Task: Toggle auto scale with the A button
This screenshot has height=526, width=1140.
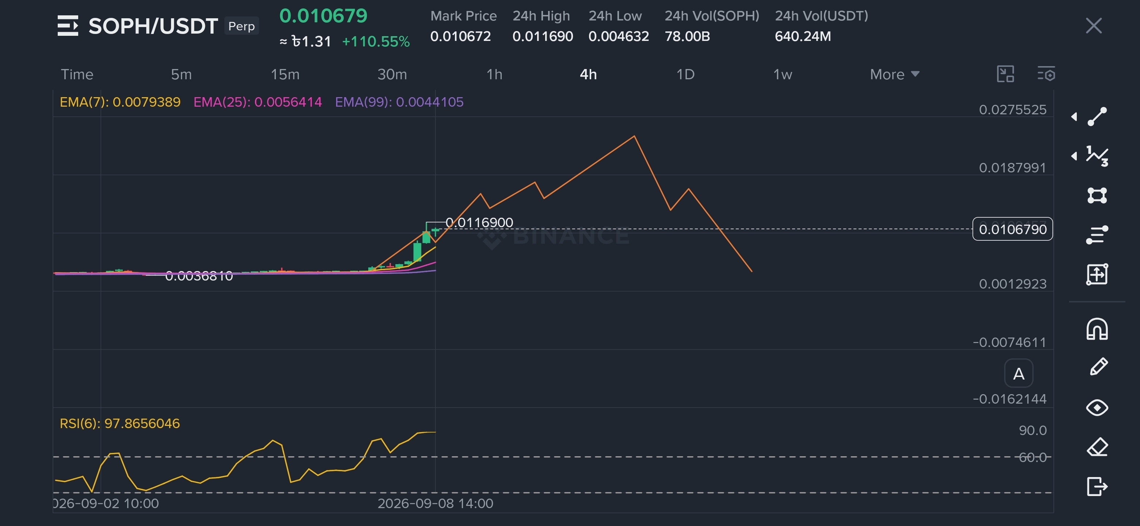Action: [x=1019, y=374]
